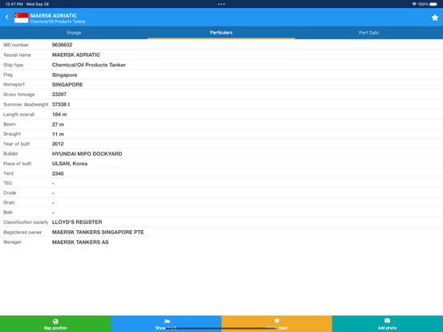Select length overall value 184 m
Viewport: 443px width, 332px height.
(59, 115)
